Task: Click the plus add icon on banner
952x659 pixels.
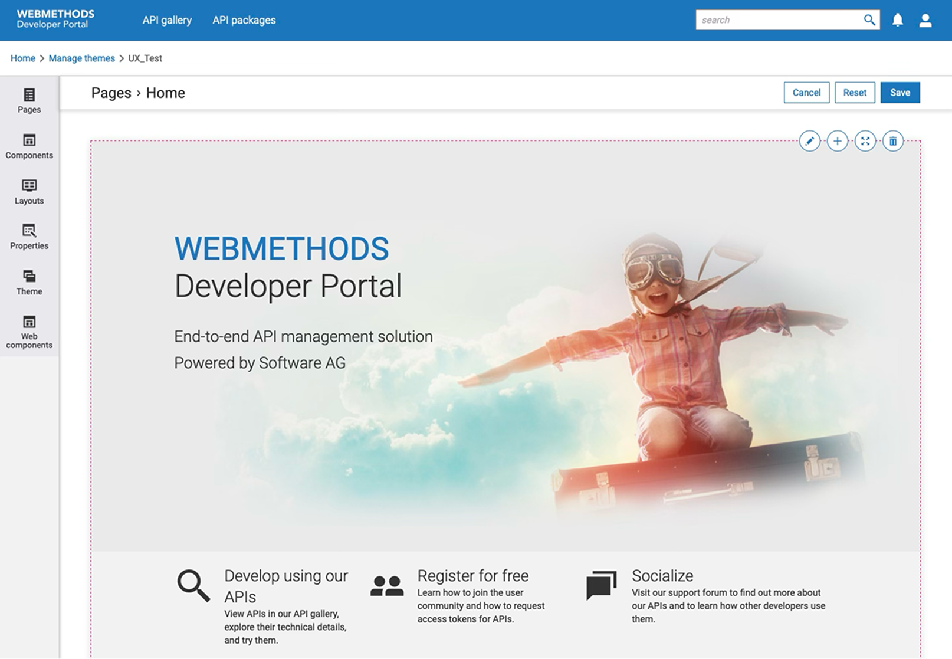Action: [x=838, y=141]
